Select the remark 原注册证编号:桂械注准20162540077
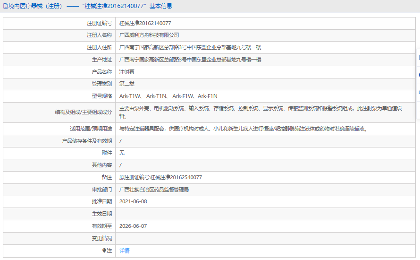The image size is (420, 260). pyautogui.click(x=160, y=177)
